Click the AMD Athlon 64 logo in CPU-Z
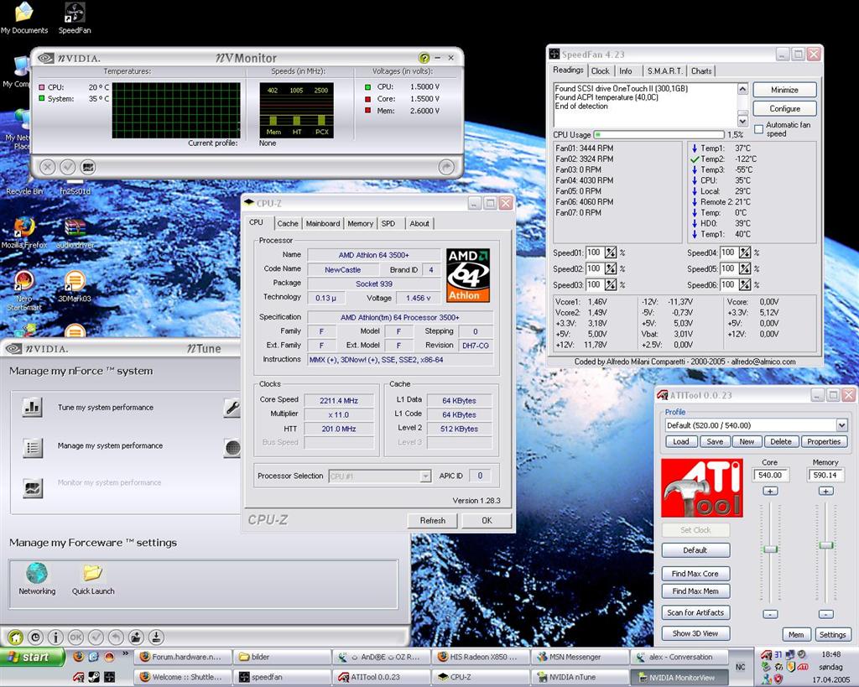 click(468, 276)
